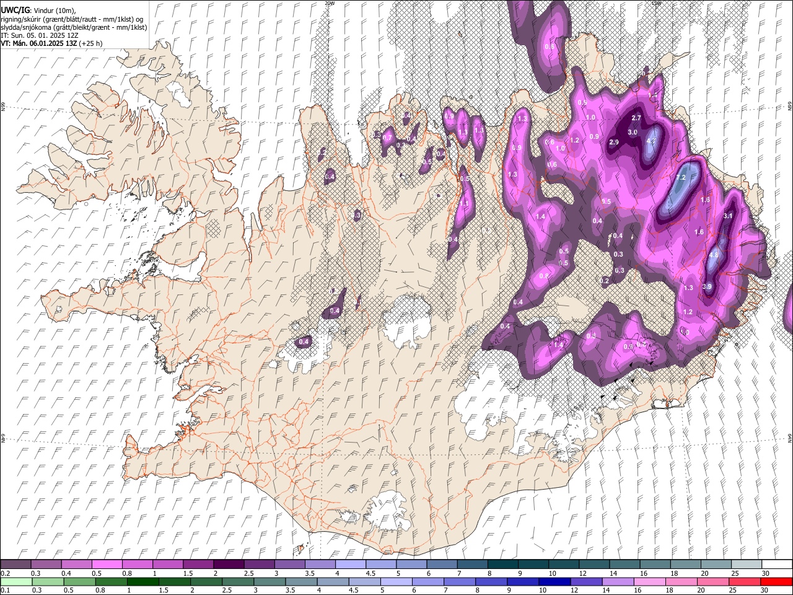Click the 2.7 value label on the map
The width and height of the screenshot is (793, 595).
pos(636,118)
